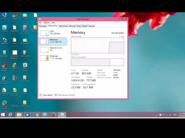This screenshot has width=185, height=138.
Task: Click the 3.8/6.4 GB committed value
Action: coord(77,80)
